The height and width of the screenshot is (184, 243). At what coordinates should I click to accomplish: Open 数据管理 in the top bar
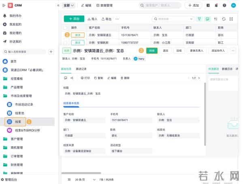104,5
